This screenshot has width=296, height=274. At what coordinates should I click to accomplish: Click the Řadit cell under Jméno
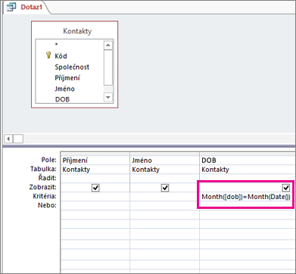pyautogui.click(x=164, y=179)
